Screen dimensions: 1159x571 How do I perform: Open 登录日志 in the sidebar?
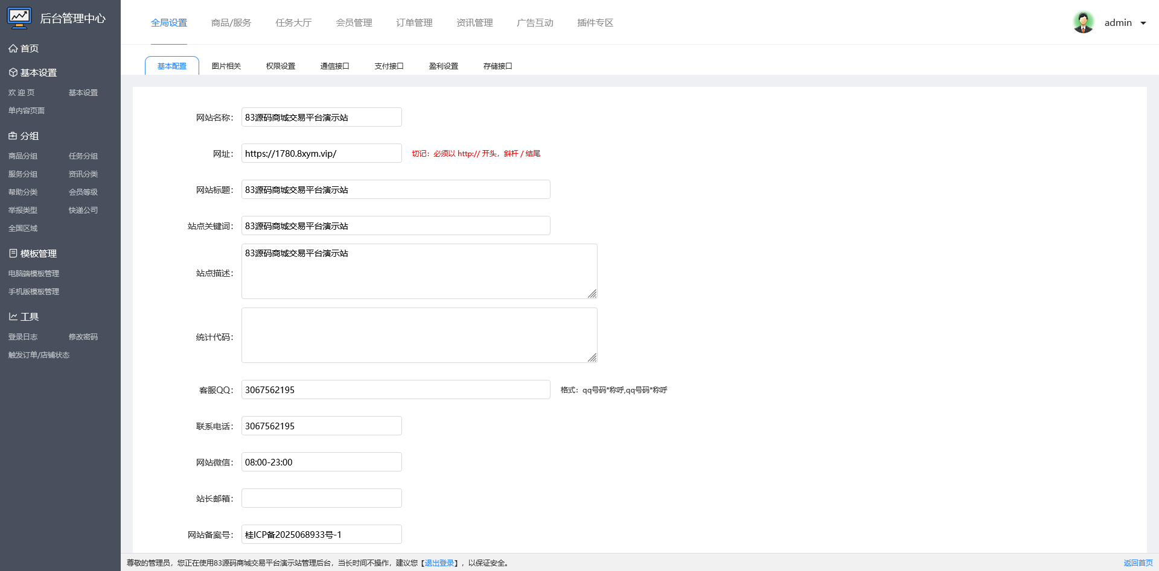[23, 337]
